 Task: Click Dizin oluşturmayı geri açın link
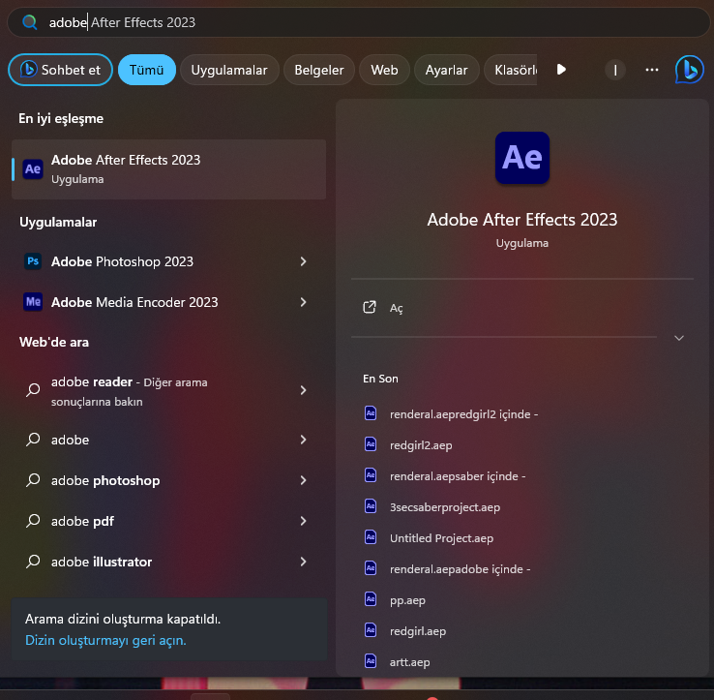[x=105, y=640]
